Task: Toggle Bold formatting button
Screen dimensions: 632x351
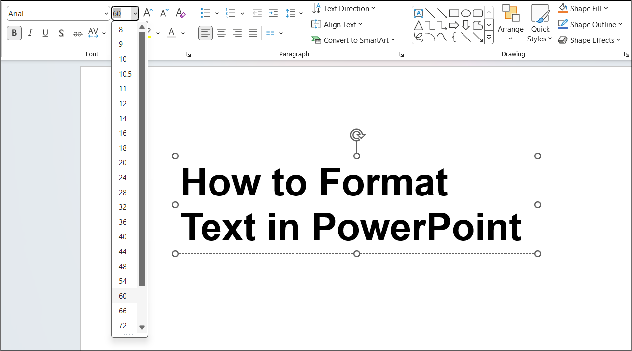Action: point(14,33)
